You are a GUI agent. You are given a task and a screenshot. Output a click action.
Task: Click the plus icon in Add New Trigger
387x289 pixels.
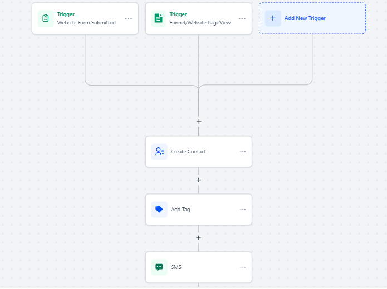[273, 18]
